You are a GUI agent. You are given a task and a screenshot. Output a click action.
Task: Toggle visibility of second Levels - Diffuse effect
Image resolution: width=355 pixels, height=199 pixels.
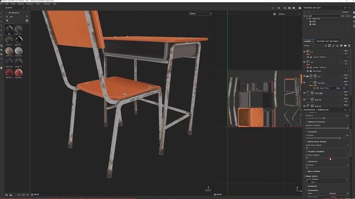tap(308, 67)
